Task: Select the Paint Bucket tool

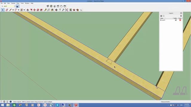Action: coord(52,10)
